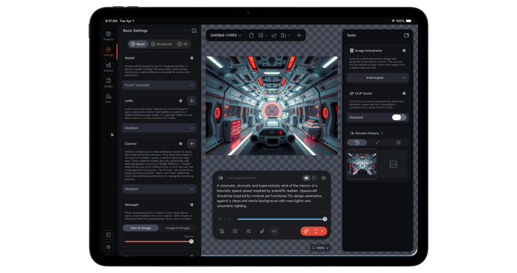Click the share/export icon in toolbar
Screen dimensions: 517x273
tap(274, 35)
